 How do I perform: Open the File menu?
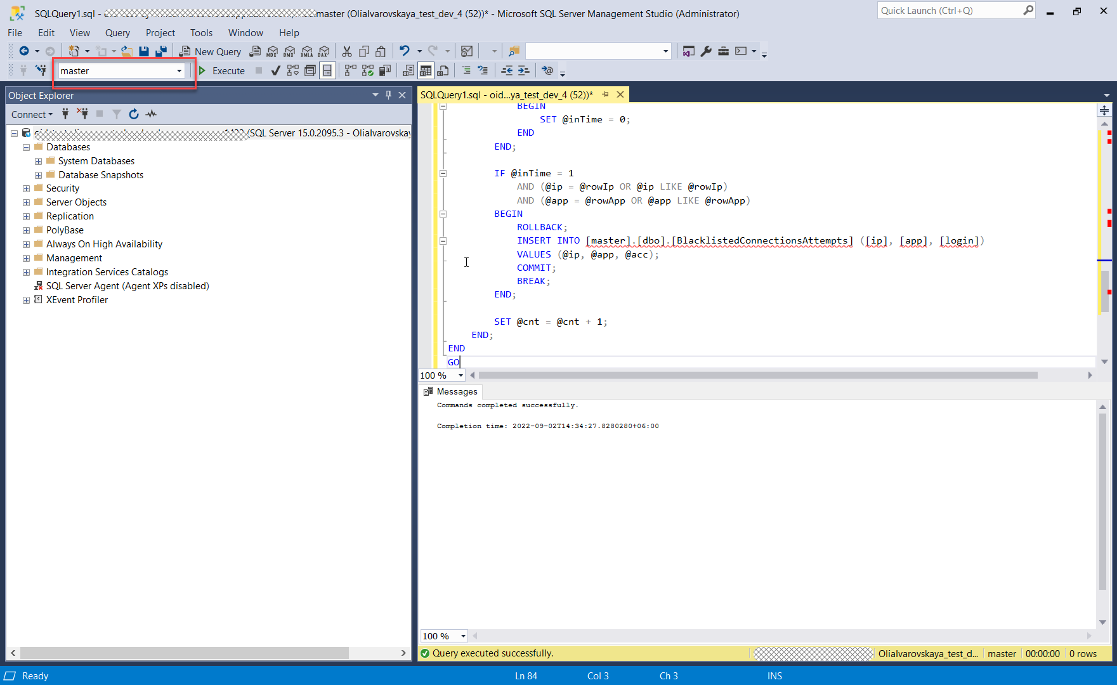[15, 33]
